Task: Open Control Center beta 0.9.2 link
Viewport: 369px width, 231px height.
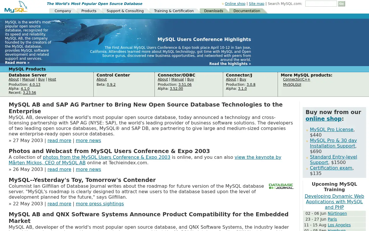Action: (x=111, y=85)
